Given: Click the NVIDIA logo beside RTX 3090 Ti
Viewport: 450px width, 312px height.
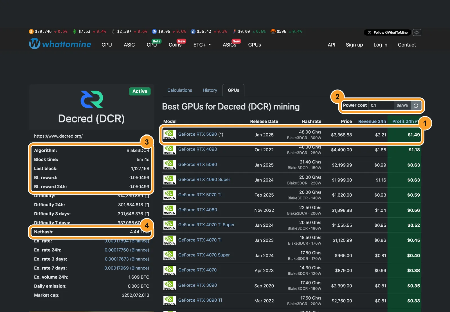Looking at the screenshot, I should coord(169,301).
